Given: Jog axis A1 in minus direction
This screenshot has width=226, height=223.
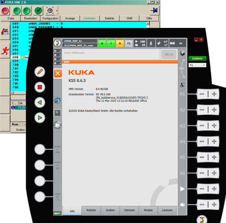Looking at the screenshot, I should (202, 94).
